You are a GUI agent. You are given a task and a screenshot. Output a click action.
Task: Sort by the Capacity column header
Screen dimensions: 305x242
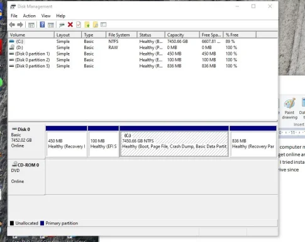[x=182, y=35]
